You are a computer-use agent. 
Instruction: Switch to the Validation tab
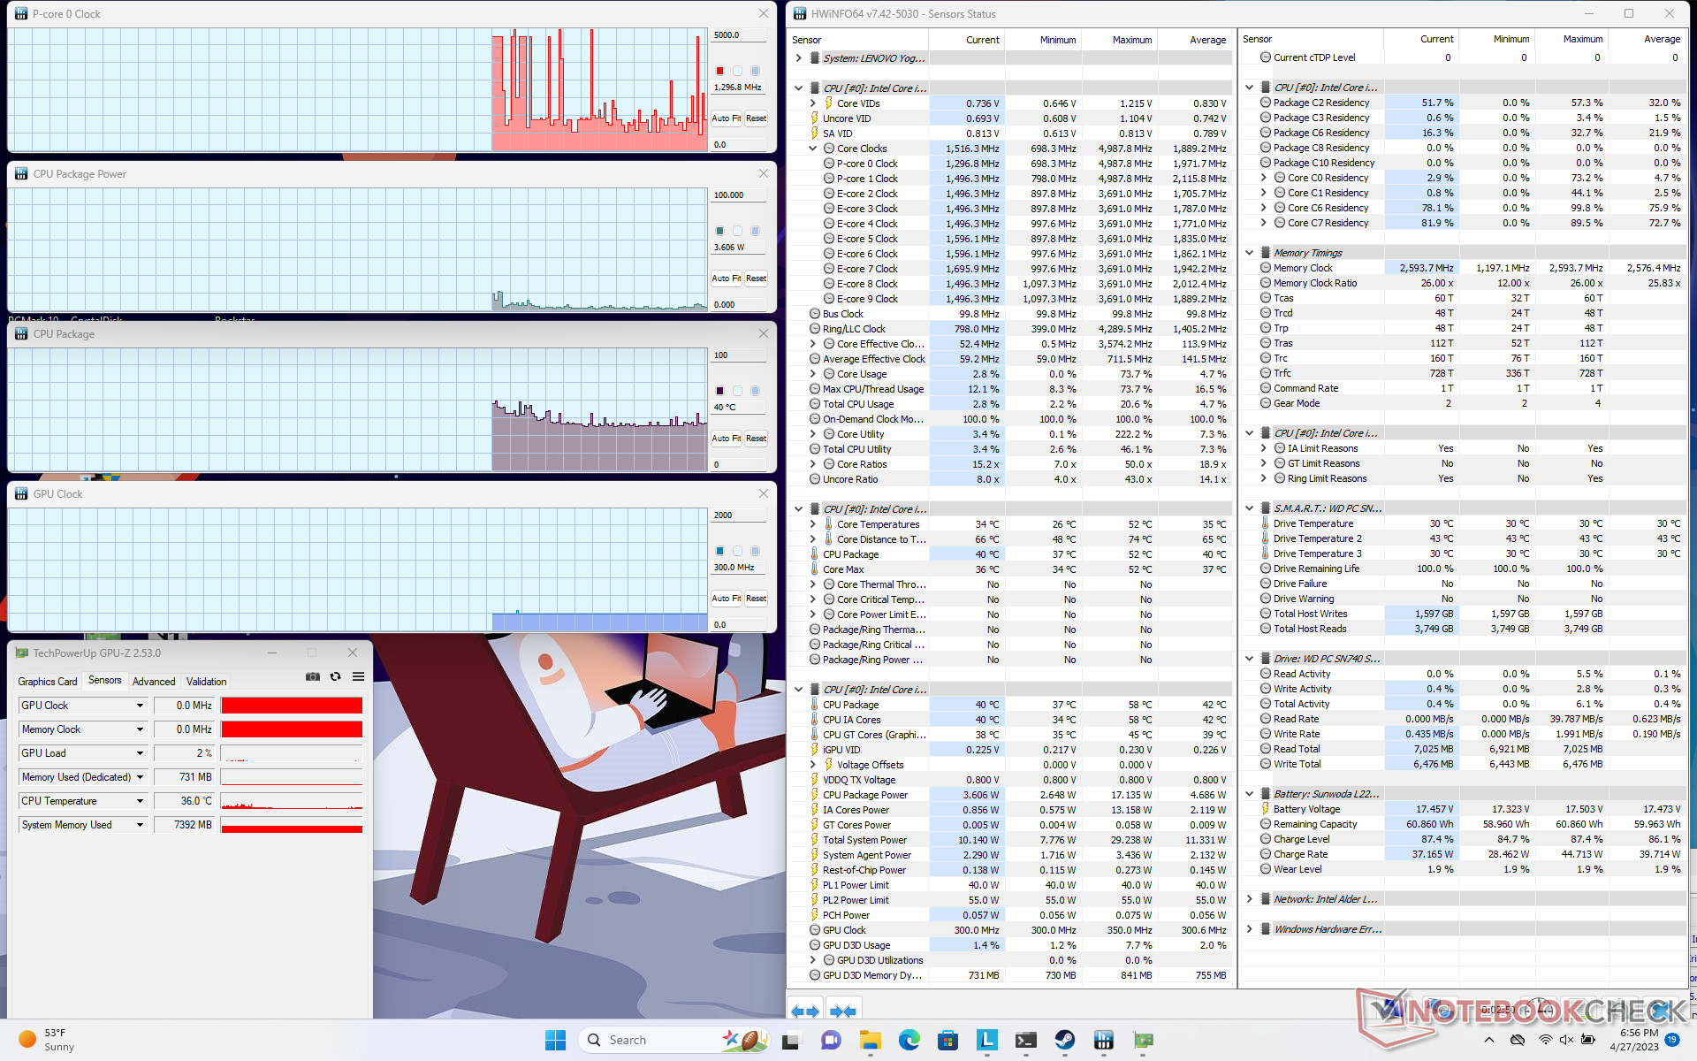coord(206,682)
